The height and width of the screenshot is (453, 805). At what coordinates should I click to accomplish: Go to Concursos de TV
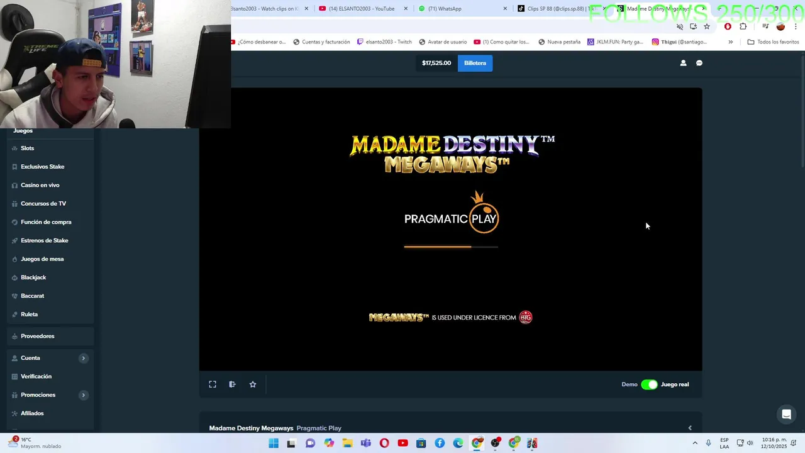click(x=50, y=204)
